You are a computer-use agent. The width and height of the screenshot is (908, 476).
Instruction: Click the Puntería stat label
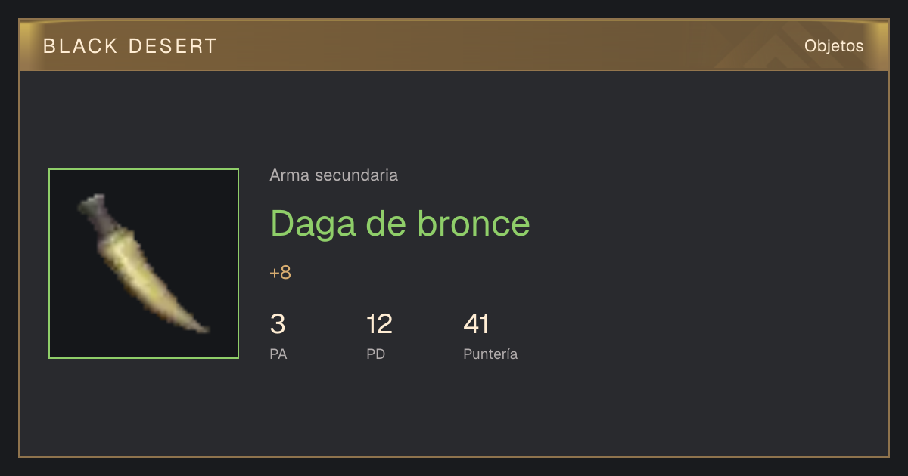490,354
